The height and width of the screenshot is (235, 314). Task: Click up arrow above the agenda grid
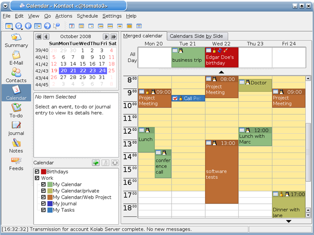221,72
